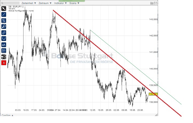The image size is (193, 123).
Task: Click the 09.06. date axis label
Action: pyautogui.click(x=124, y=110)
